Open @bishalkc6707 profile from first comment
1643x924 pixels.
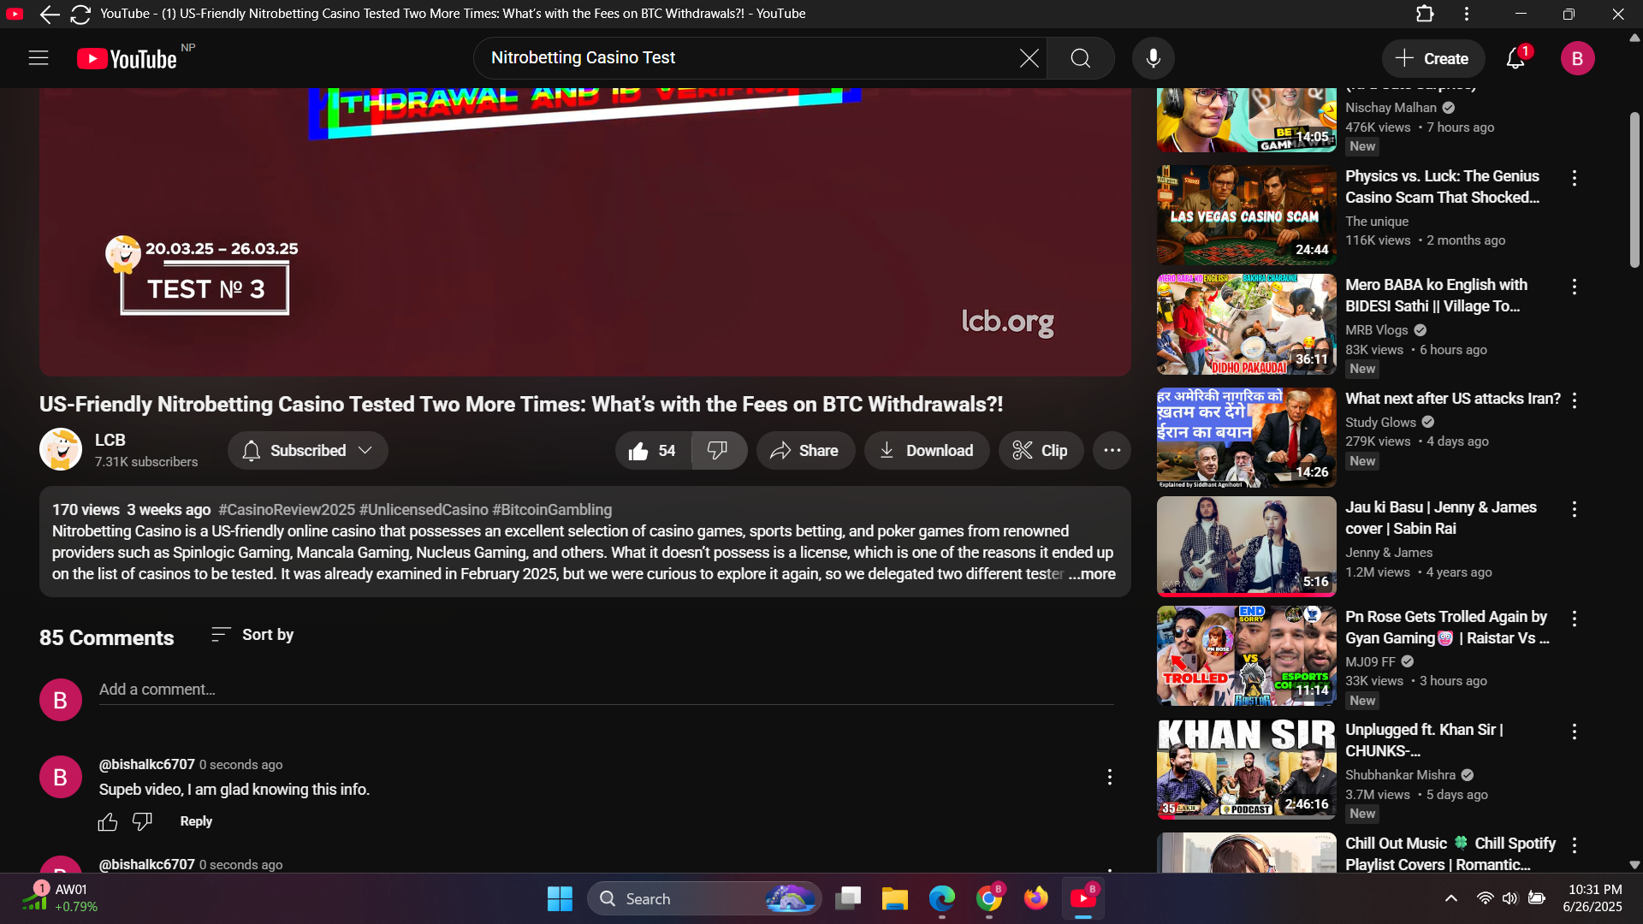point(147,764)
